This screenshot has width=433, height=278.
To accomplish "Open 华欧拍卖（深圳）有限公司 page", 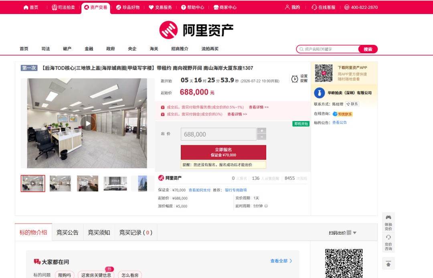I will (350, 93).
